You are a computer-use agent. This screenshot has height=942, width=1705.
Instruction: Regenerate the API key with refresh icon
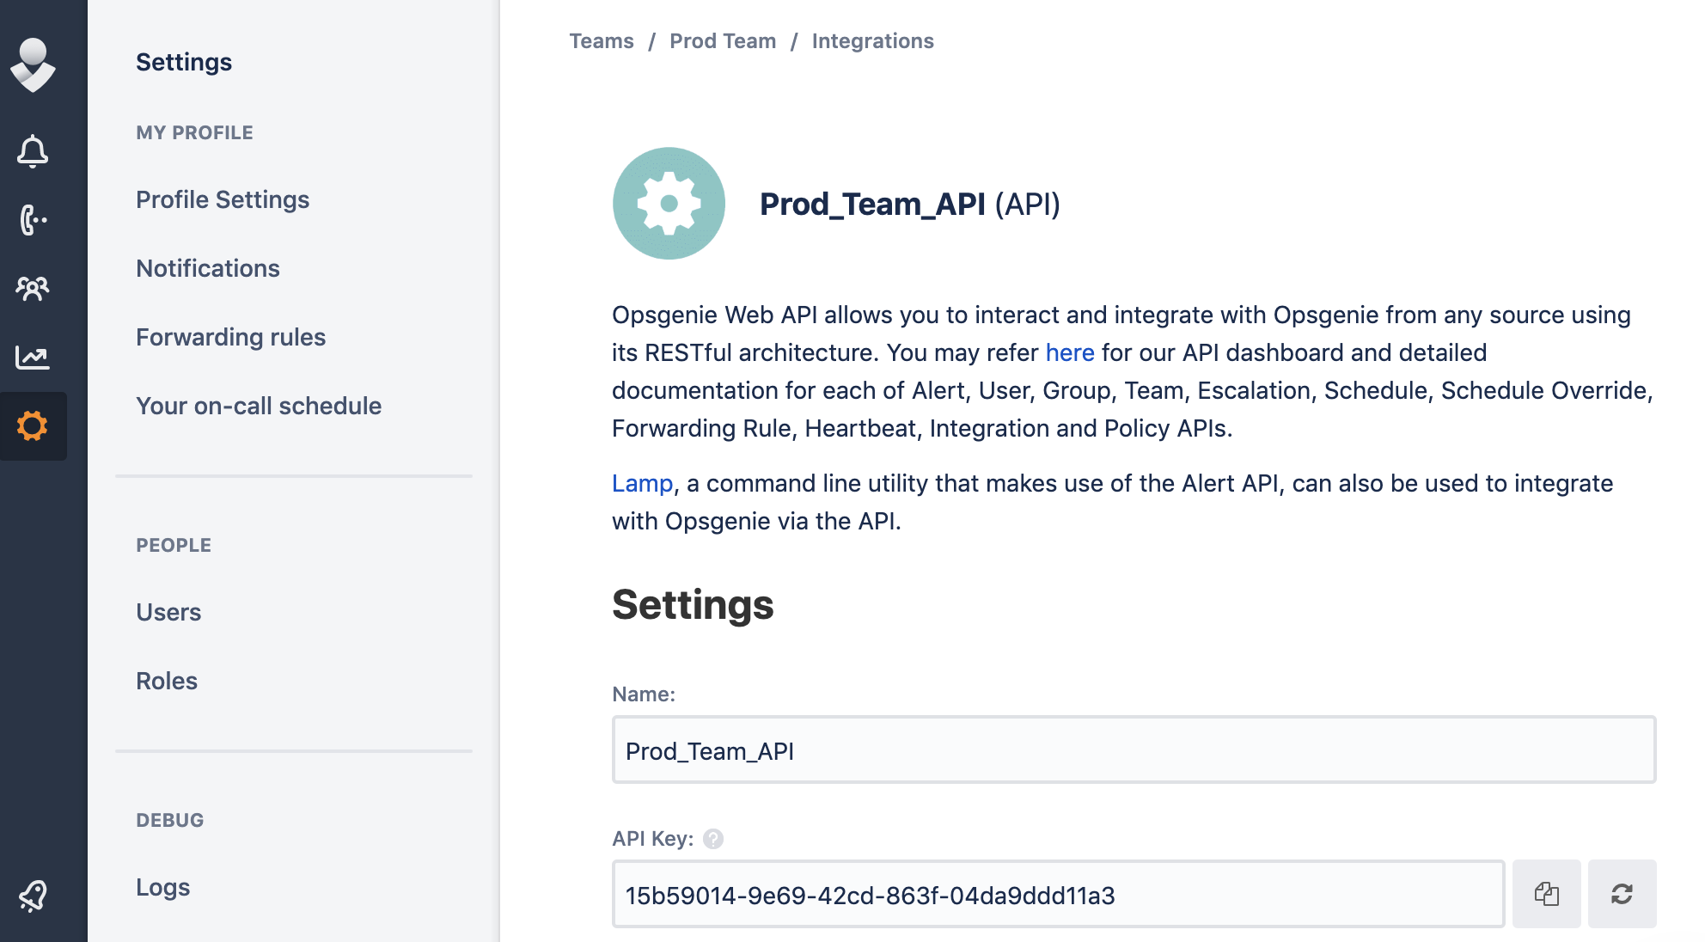[x=1622, y=894]
